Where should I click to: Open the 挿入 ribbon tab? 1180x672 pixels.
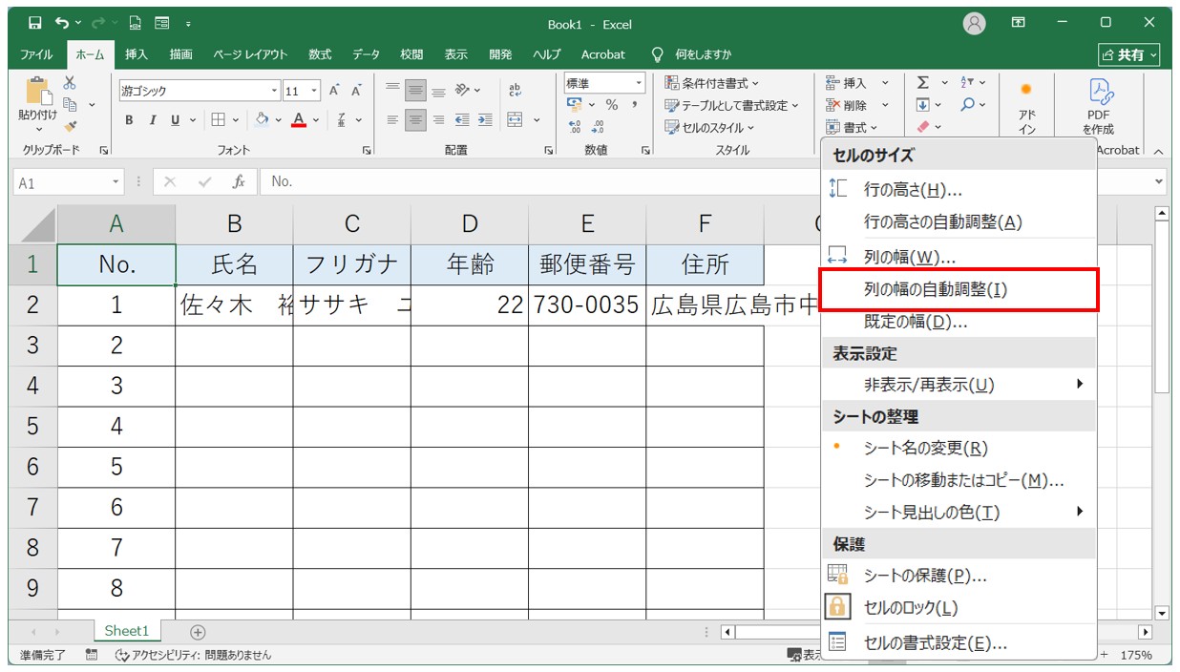(x=137, y=55)
